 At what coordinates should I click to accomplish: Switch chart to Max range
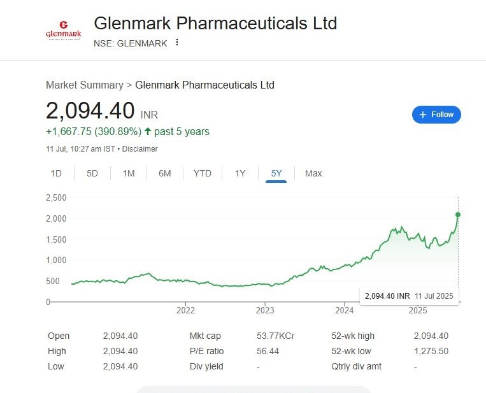[x=313, y=173]
